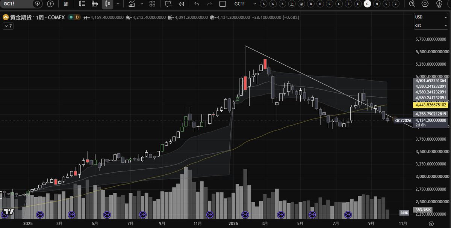Toggle the green dot market status badge
The height and width of the screenshot is (228, 451).
pos(71,17)
